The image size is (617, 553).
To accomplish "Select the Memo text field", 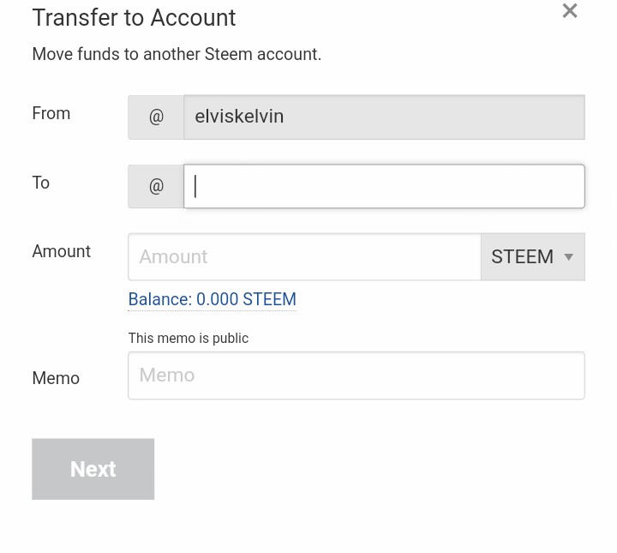I will point(356,376).
